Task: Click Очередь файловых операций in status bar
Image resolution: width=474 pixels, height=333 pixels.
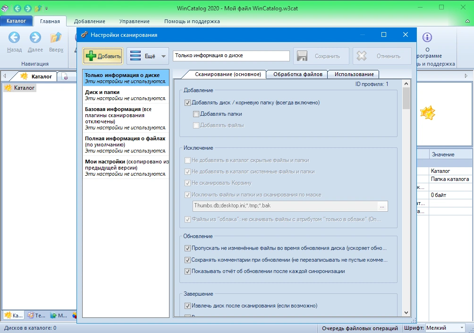Action: 360,328
